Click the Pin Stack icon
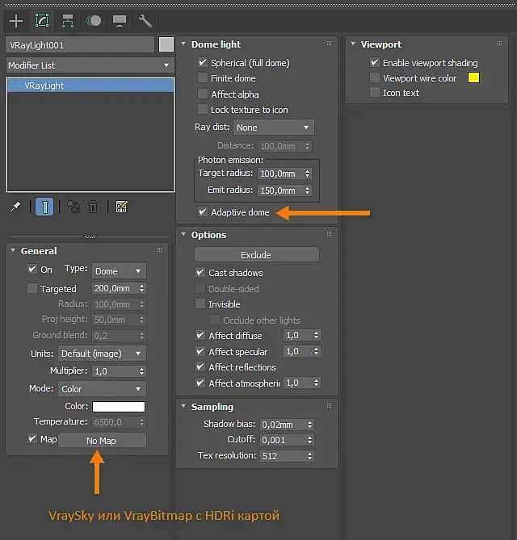The image size is (517, 540). pos(15,207)
